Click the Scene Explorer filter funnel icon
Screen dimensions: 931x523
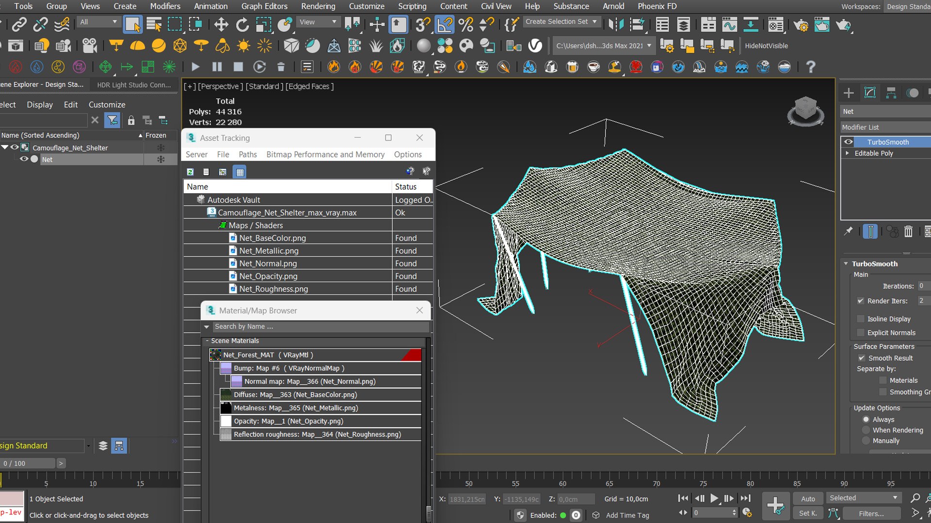coord(112,120)
